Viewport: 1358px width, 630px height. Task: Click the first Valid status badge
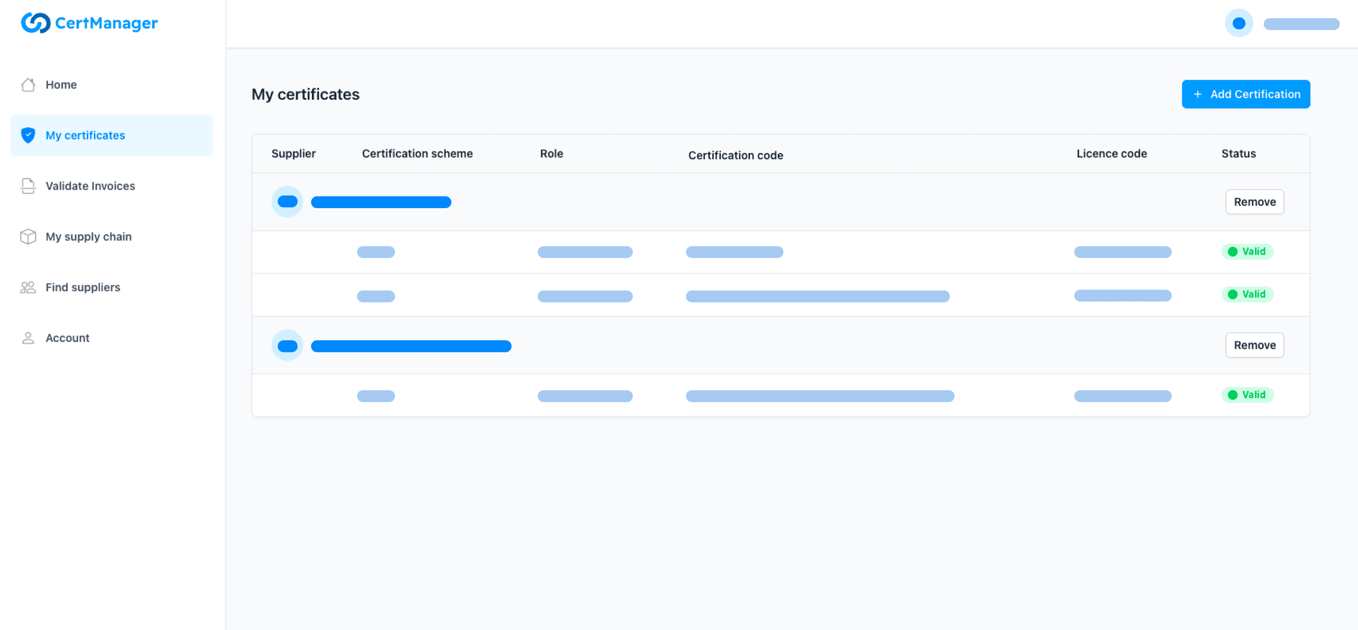point(1247,252)
